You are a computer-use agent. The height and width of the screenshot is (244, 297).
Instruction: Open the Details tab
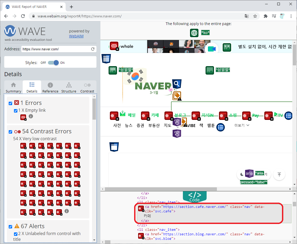coord(32,87)
